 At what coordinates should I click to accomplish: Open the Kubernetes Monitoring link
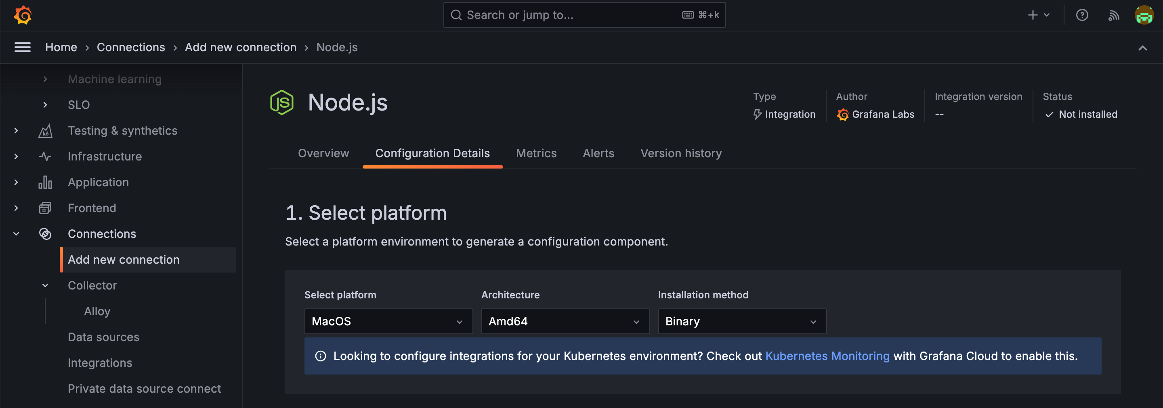827,356
